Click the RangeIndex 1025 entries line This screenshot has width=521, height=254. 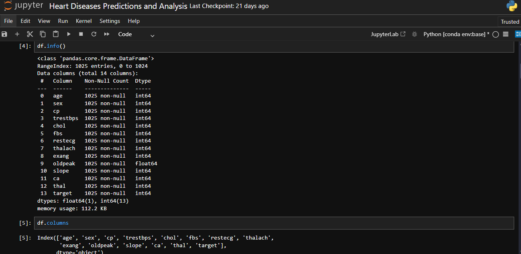coord(92,66)
